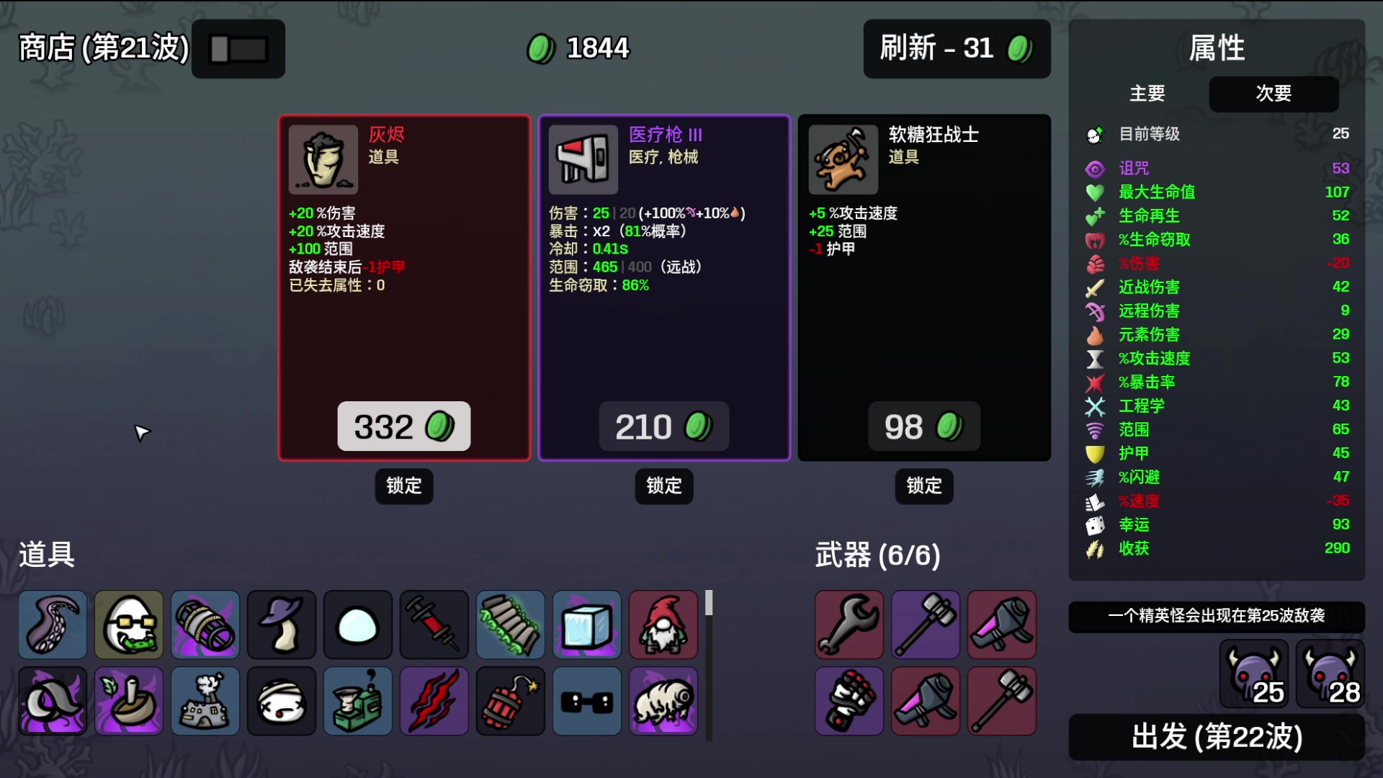1383x778 pixels.
Task: Buy 灰烬 for 332 materials
Action: click(x=404, y=426)
